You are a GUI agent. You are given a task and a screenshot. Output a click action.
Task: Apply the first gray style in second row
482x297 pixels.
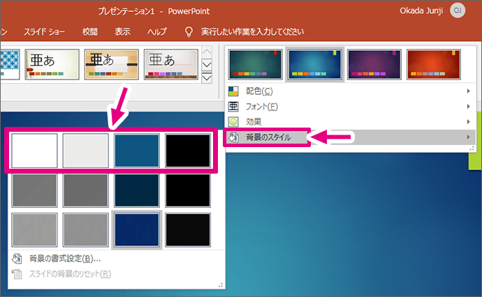click(x=34, y=190)
